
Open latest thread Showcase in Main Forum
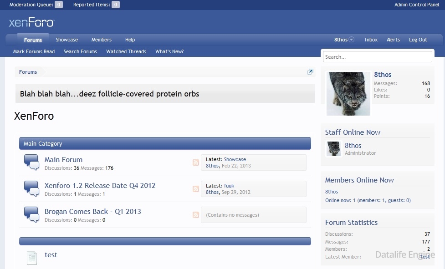[235, 159]
